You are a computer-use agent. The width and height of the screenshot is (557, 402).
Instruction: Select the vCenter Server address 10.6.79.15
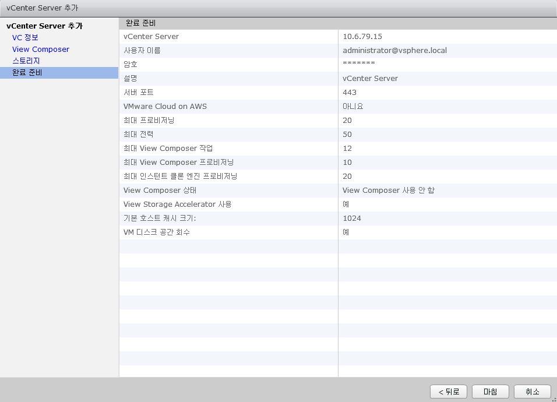point(362,37)
